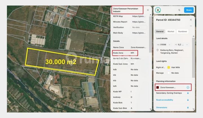Switch to the General tab
The width and height of the screenshot is (203, 118).
click(x=160, y=31)
